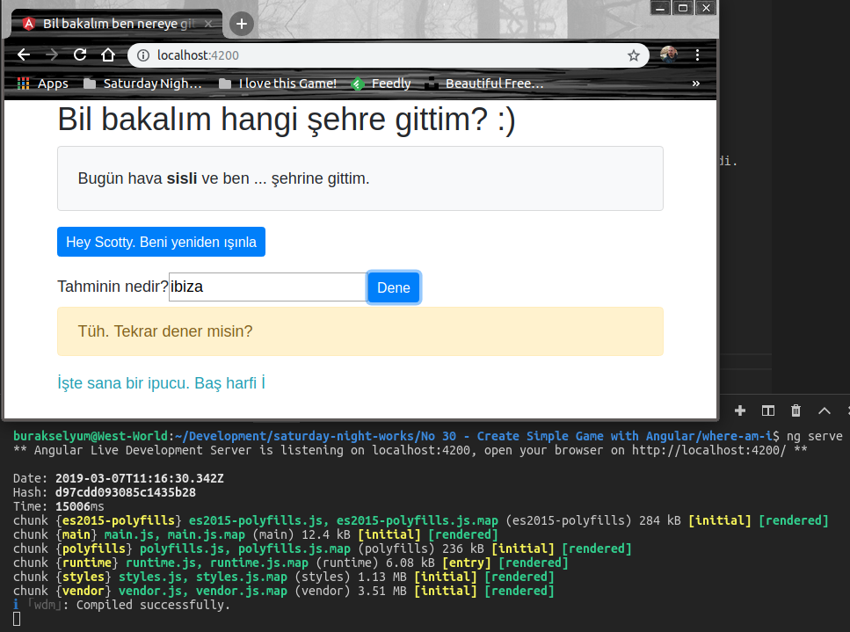View site information for localhost
This screenshot has height=632, width=850.
143,55
